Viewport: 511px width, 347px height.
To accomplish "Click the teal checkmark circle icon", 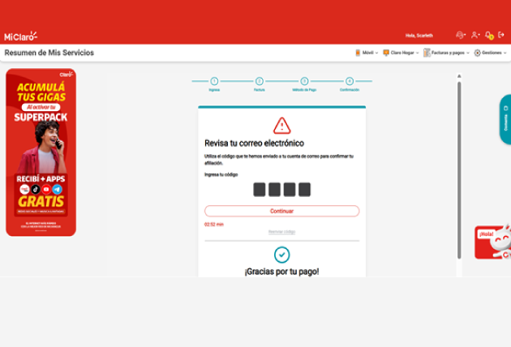I will click(282, 255).
